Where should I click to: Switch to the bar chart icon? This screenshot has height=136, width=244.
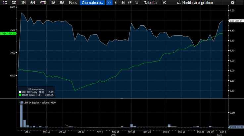click(116, 3)
